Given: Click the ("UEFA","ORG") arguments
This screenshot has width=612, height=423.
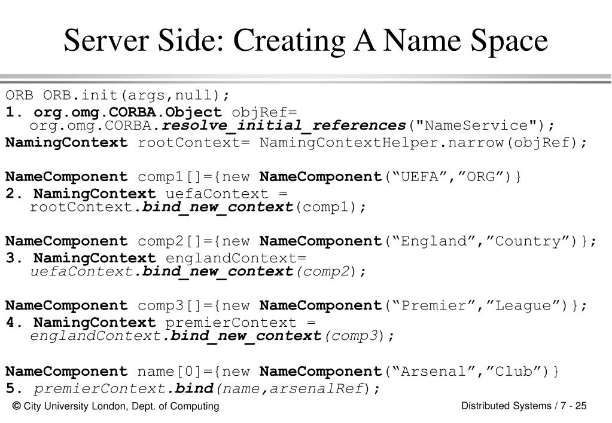Looking at the screenshot, I should pos(448,177).
